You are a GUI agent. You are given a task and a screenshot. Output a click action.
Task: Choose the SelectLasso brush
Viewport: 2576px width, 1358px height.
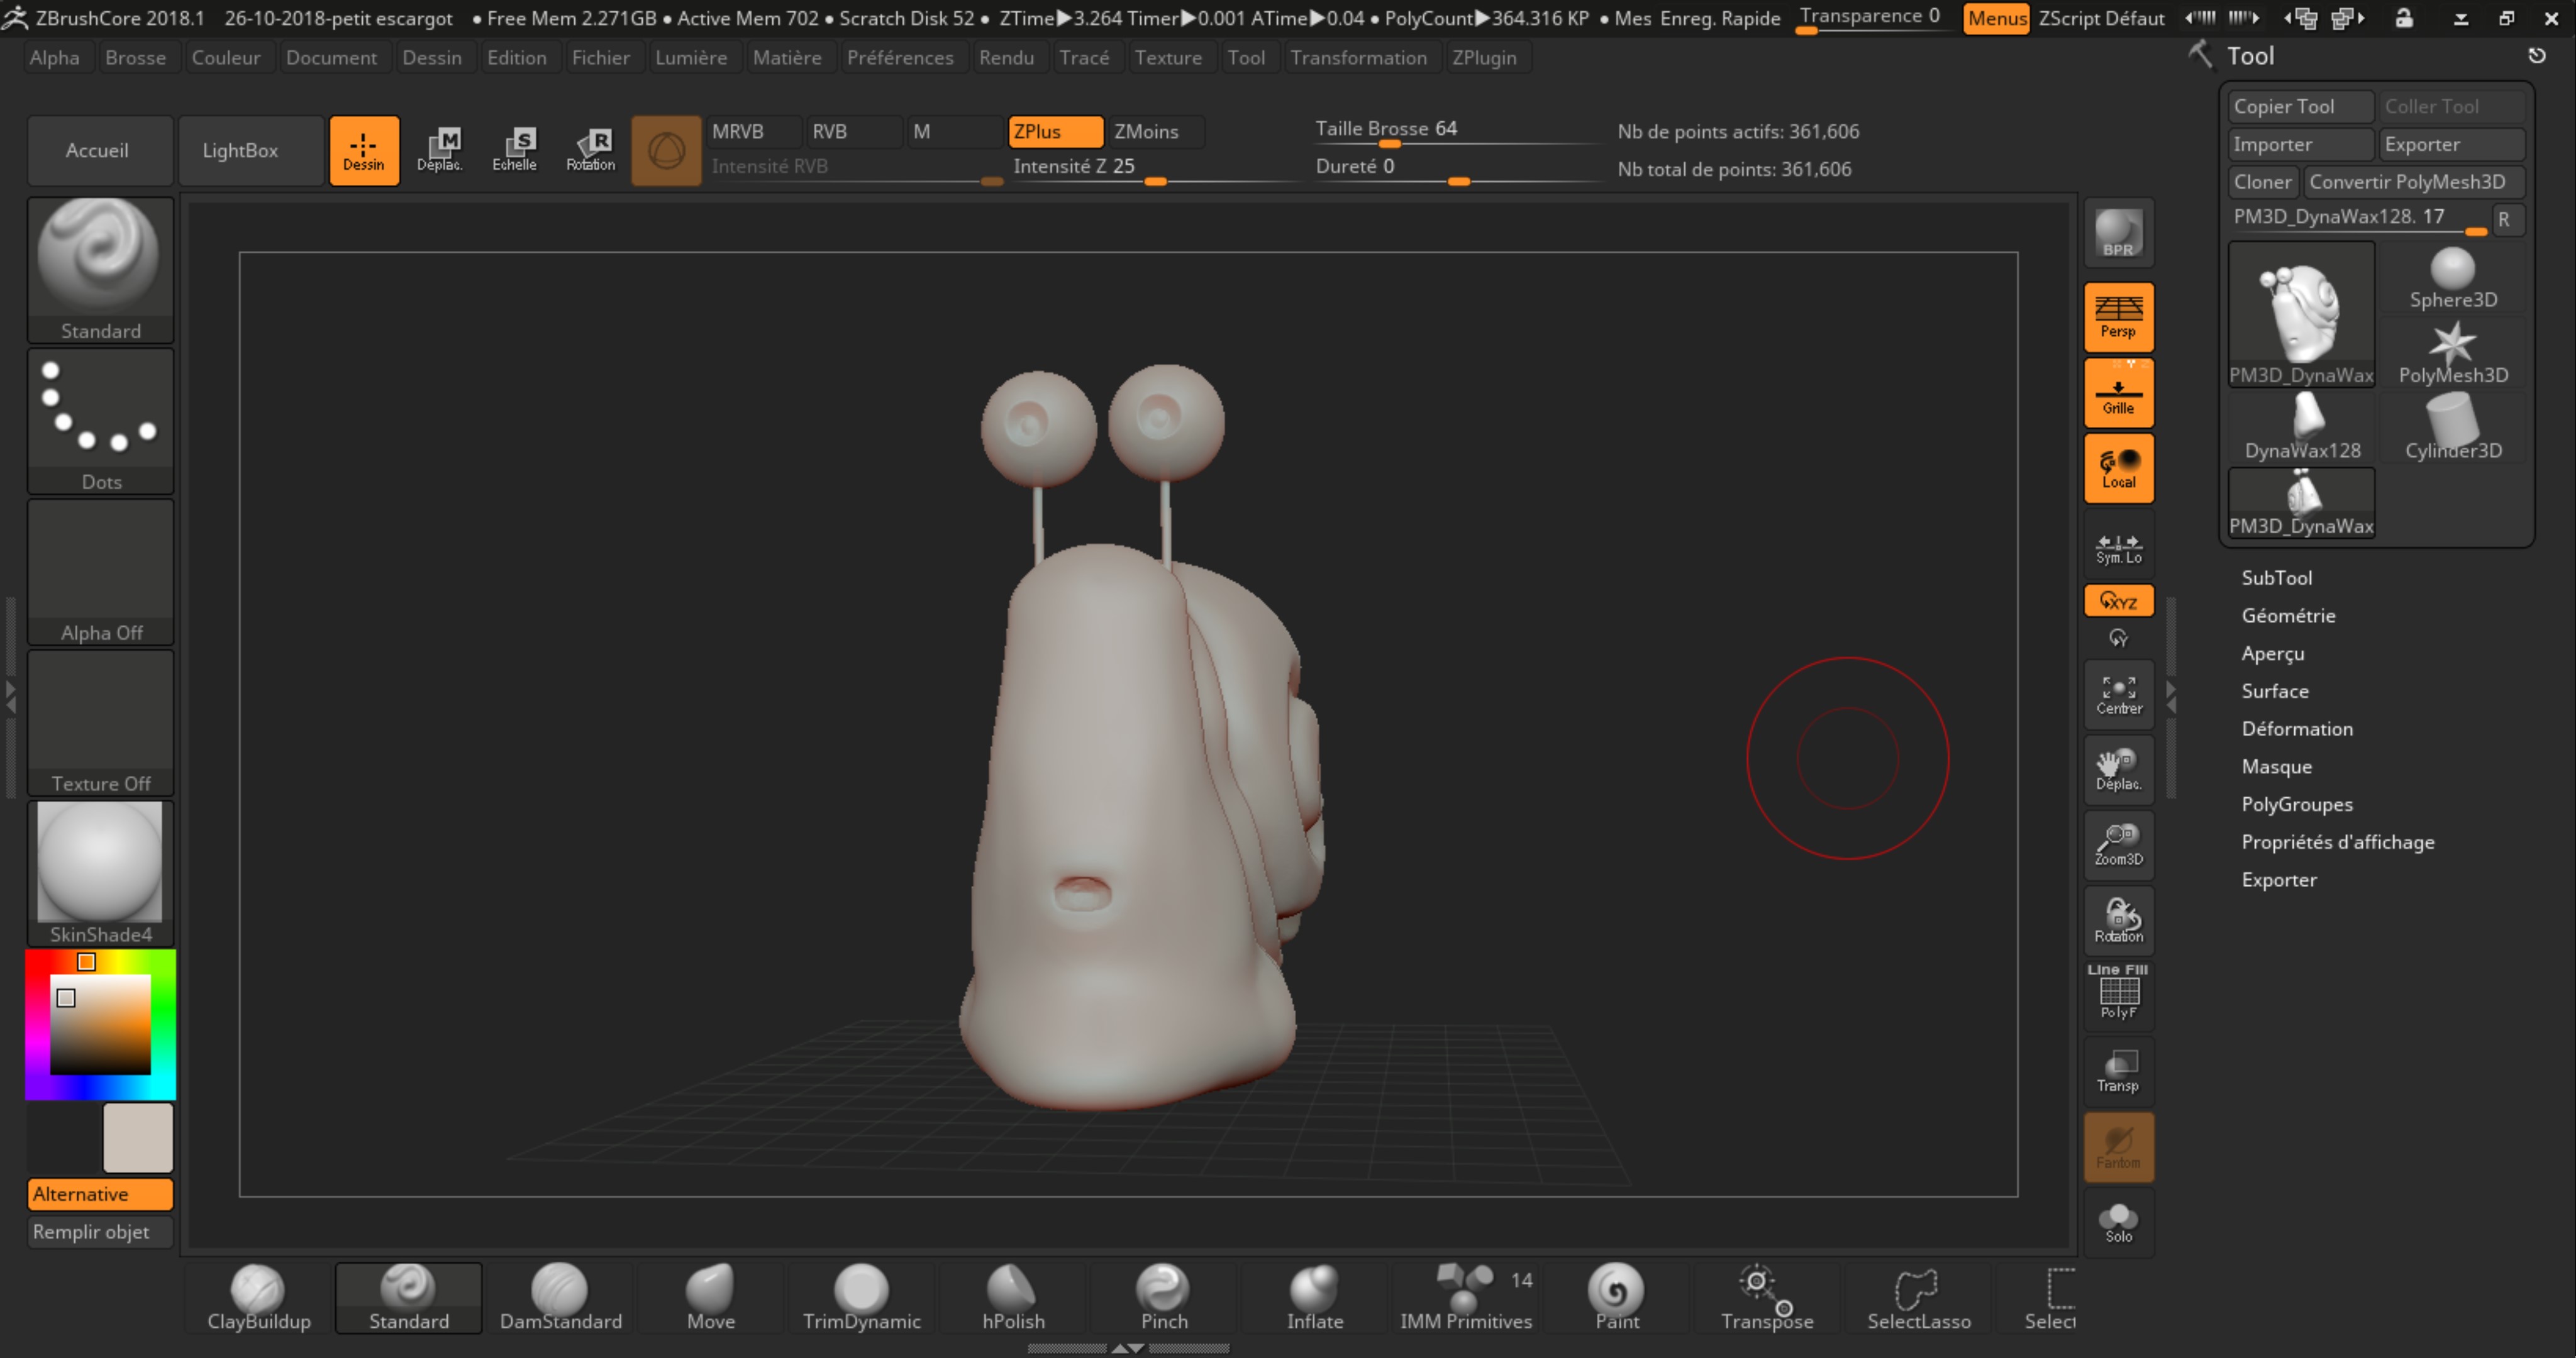click(1918, 1296)
